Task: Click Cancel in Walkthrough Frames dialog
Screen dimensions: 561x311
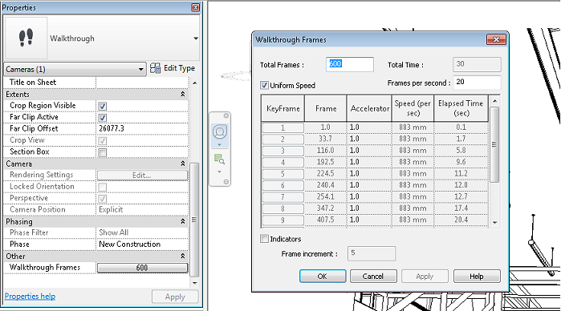Action: click(373, 276)
